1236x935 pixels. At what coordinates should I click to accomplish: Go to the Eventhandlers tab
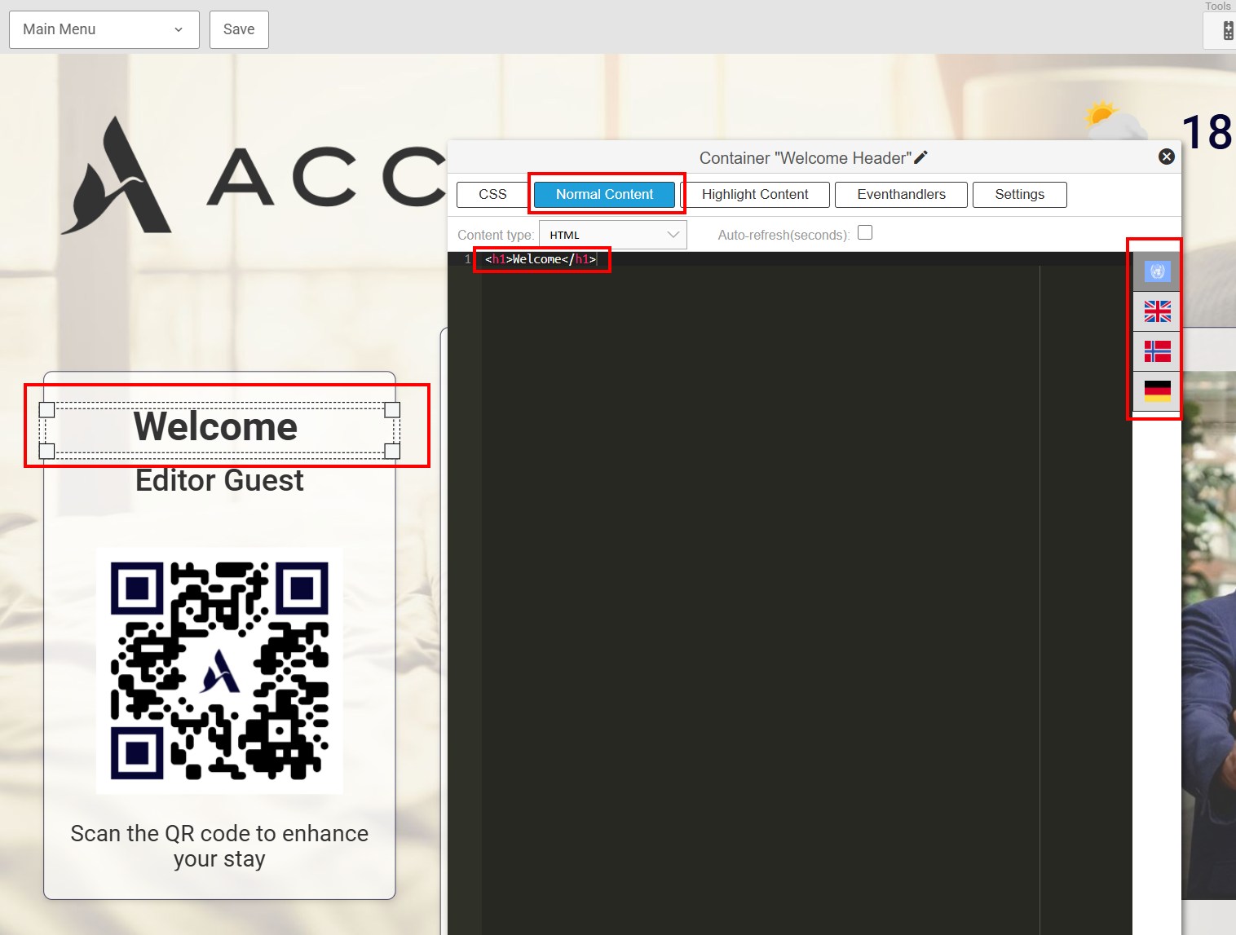(901, 194)
